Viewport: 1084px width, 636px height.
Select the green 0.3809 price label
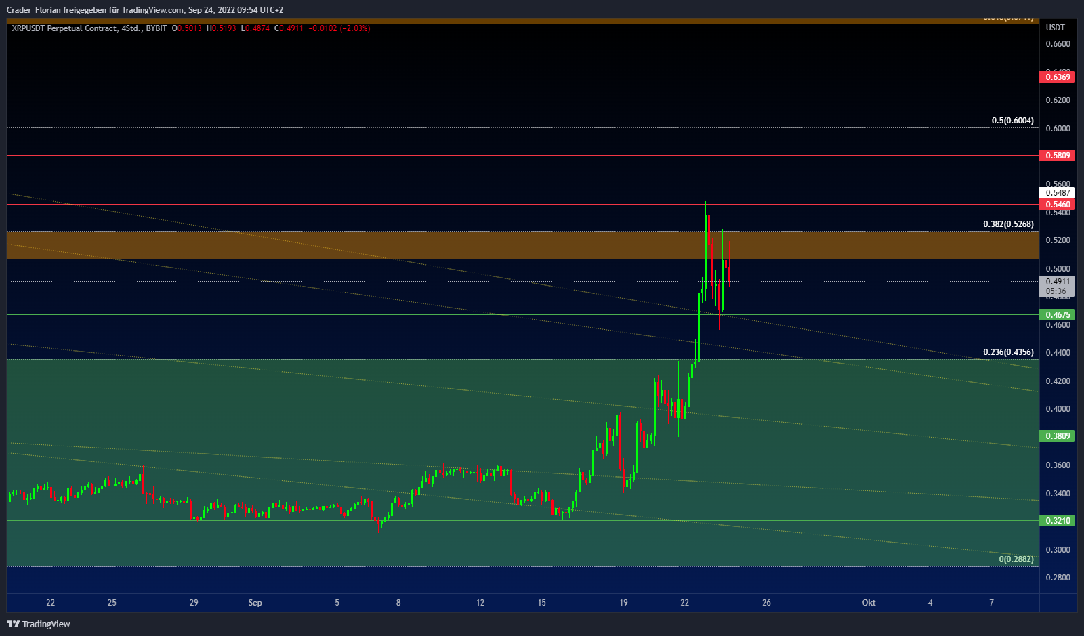tap(1057, 436)
